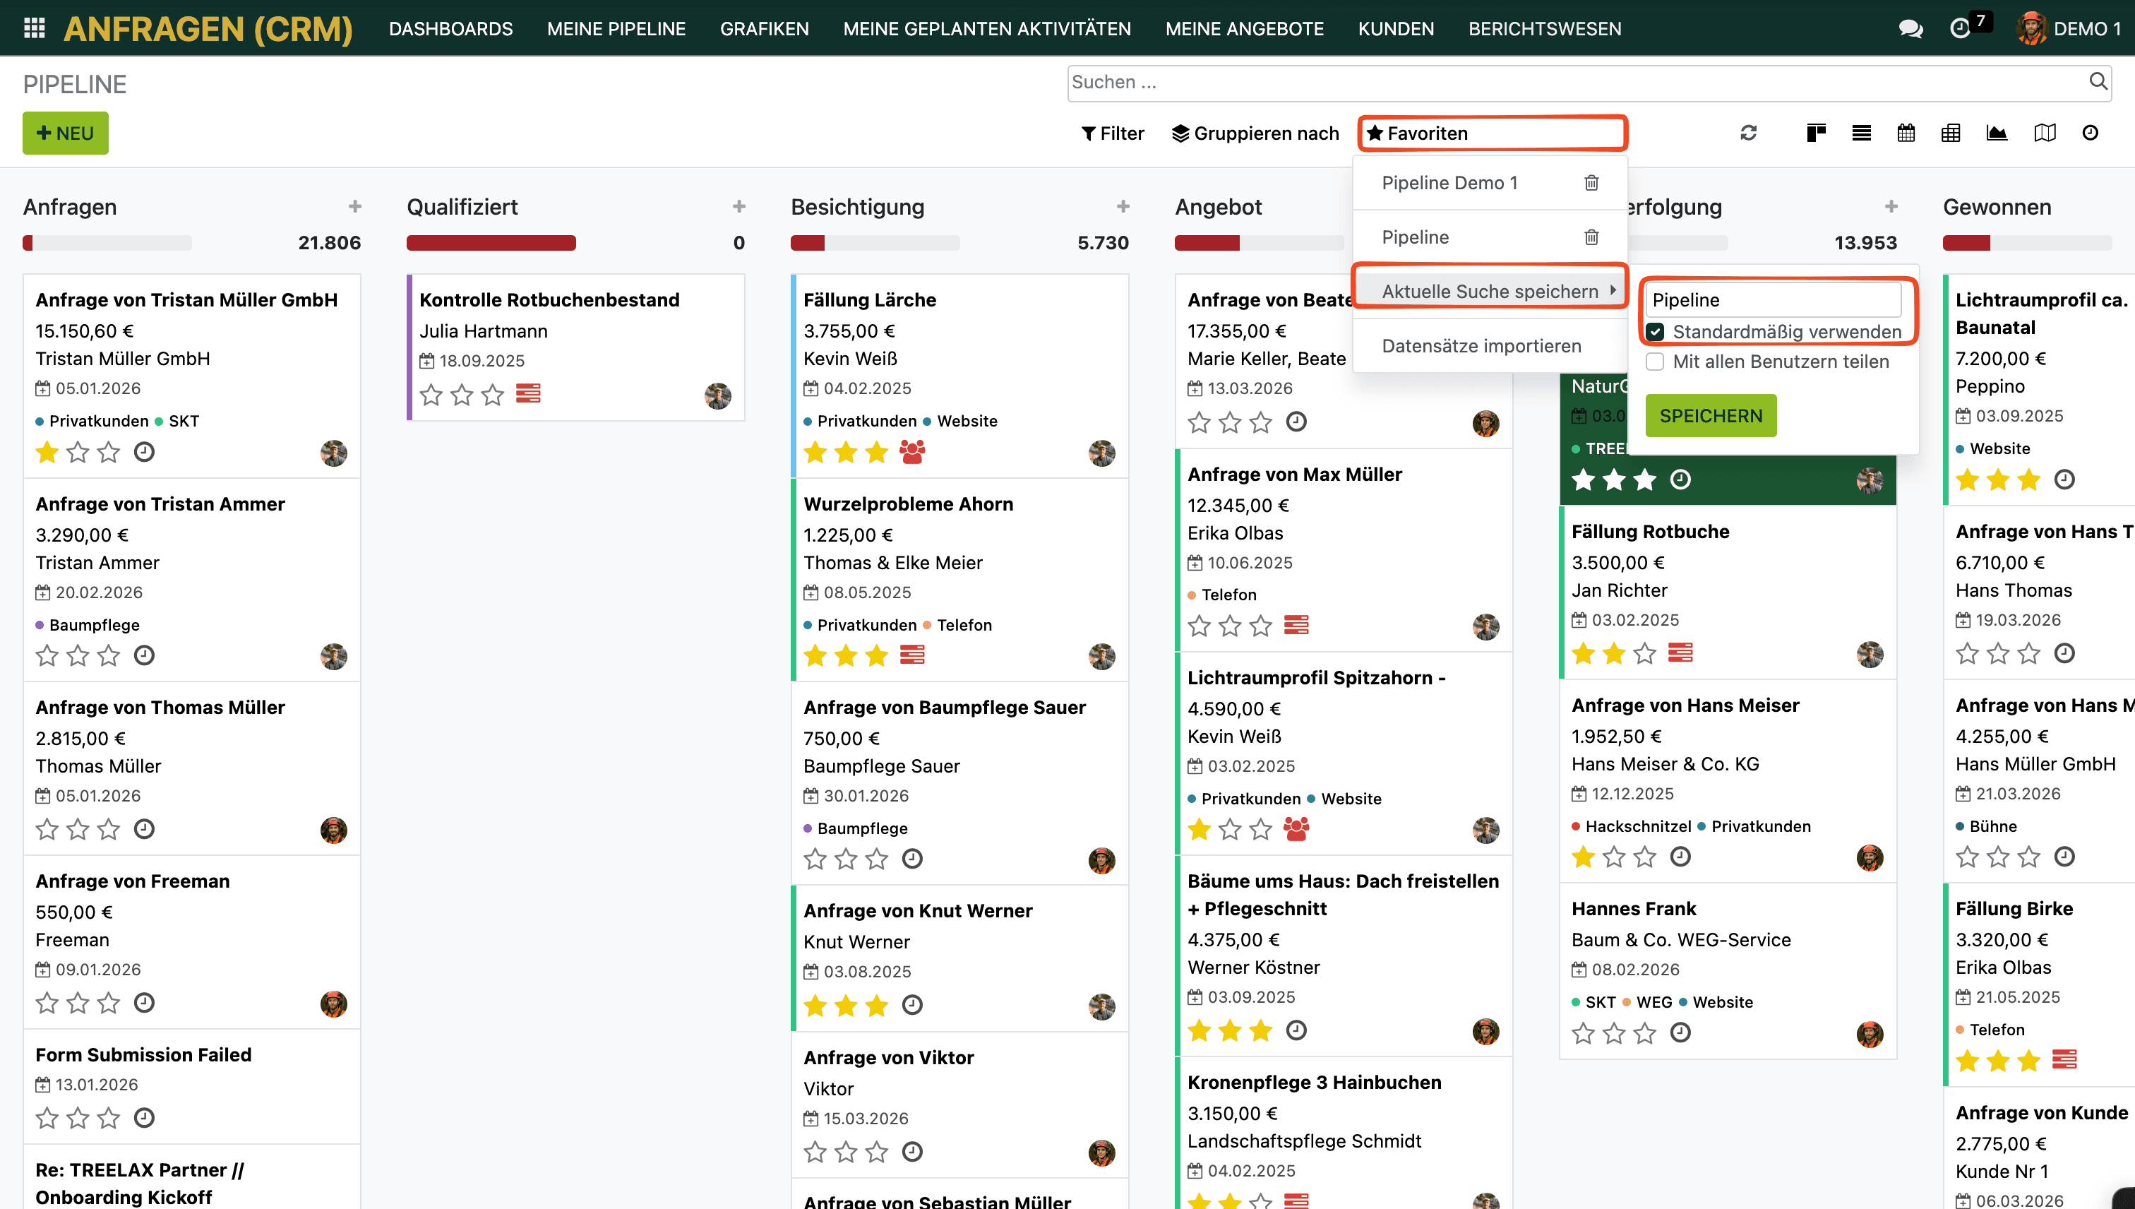Set first star on Anfrage von Tristan Ammer
2135x1209 pixels.
(x=47, y=656)
